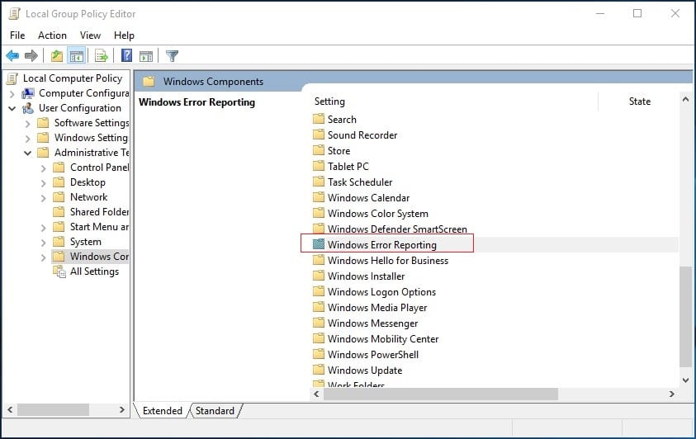Collapse the Administrative Templates node
The image size is (696, 439).
coord(27,153)
